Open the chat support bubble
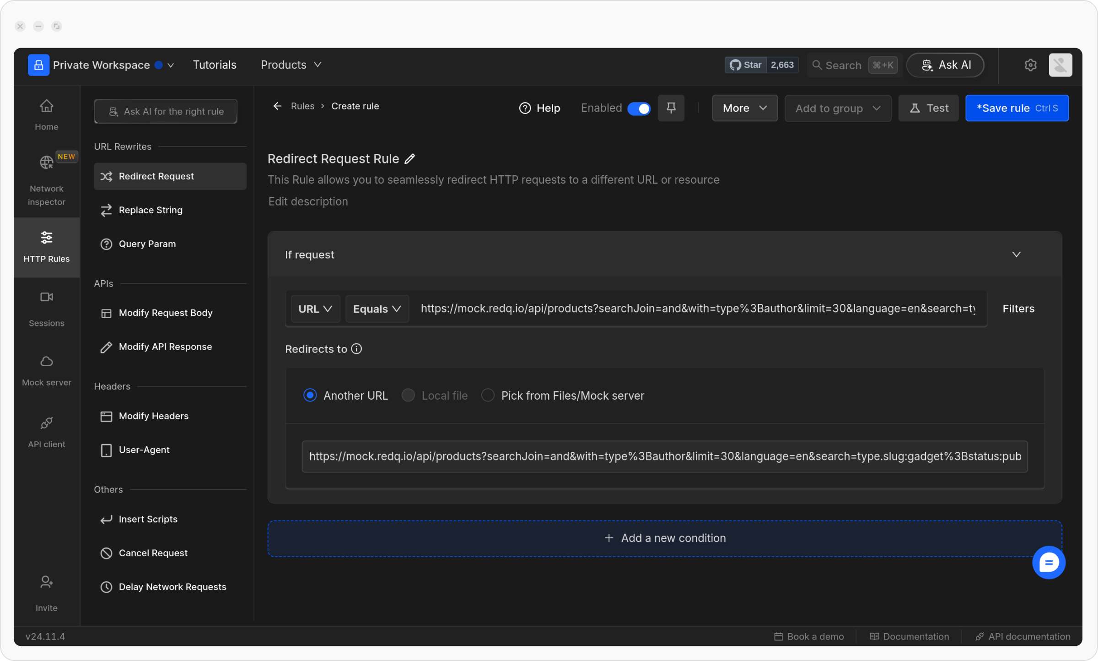The width and height of the screenshot is (1098, 661). [1048, 562]
